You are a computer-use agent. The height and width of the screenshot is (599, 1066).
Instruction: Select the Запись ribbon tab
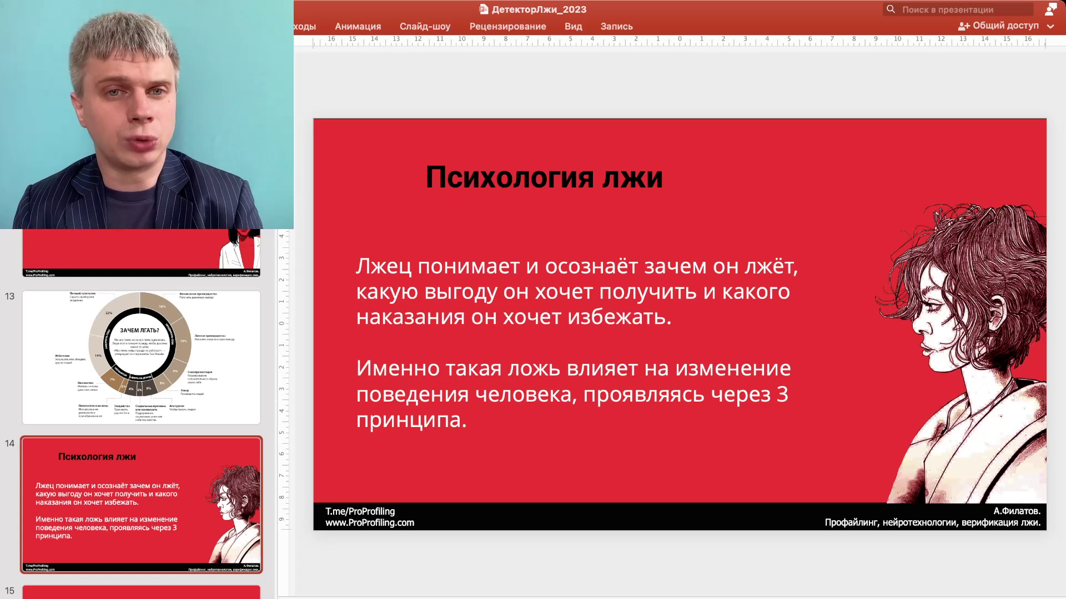616,26
